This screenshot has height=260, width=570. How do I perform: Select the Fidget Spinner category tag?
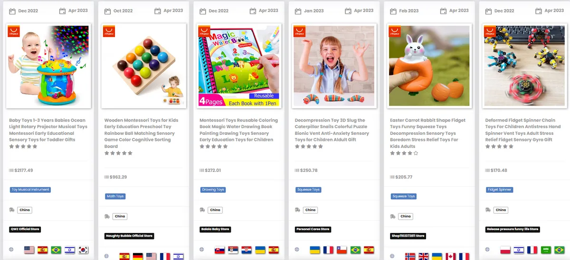point(500,189)
